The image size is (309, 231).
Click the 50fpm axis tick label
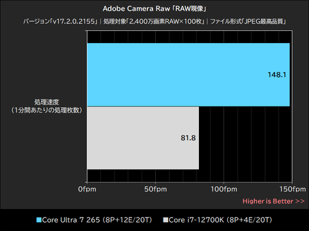pyautogui.click(x=155, y=189)
